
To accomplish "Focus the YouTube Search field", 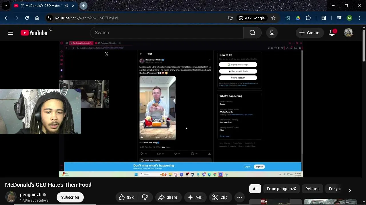I will point(167,32).
